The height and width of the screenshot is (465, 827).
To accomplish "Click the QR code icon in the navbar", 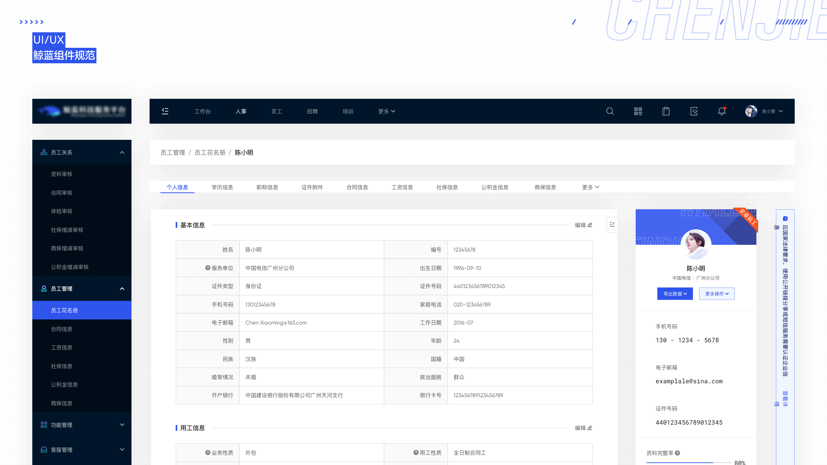I will [638, 111].
